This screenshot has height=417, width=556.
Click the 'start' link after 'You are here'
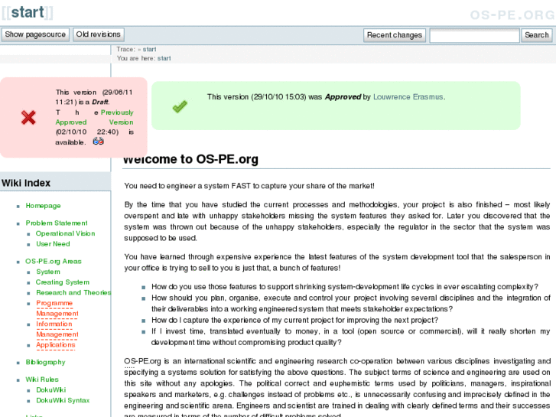coord(164,58)
